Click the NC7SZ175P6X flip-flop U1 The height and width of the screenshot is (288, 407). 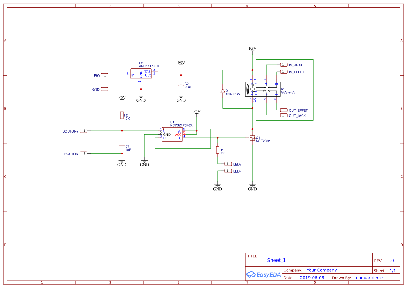[x=172, y=135]
